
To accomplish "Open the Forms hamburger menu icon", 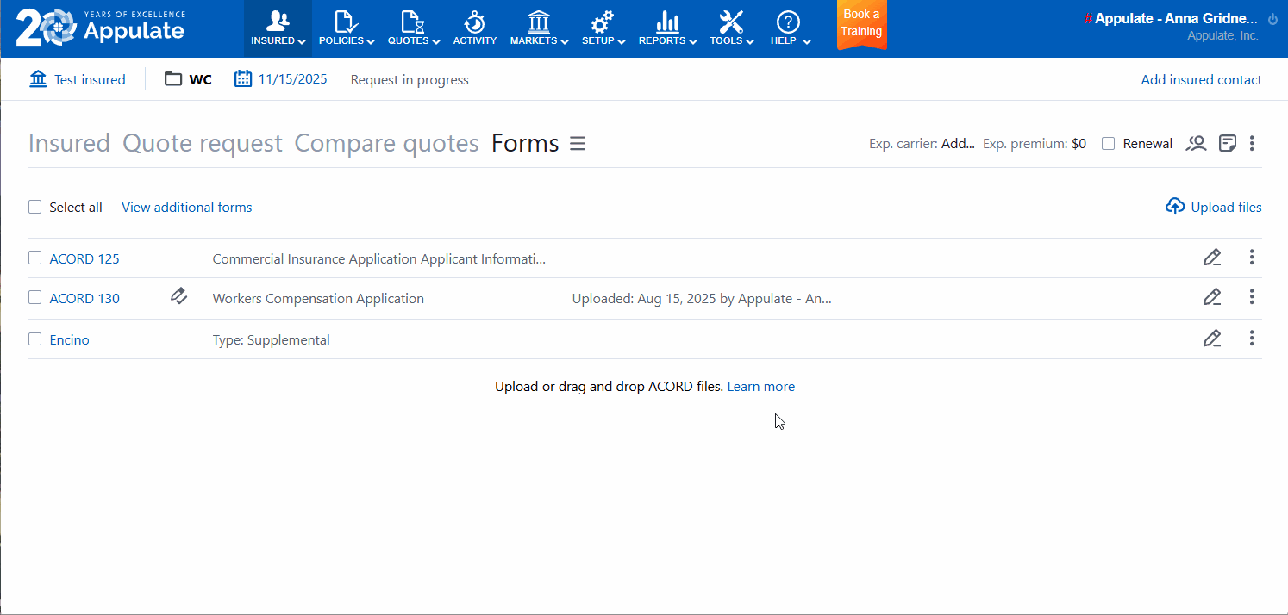I will coord(578,143).
